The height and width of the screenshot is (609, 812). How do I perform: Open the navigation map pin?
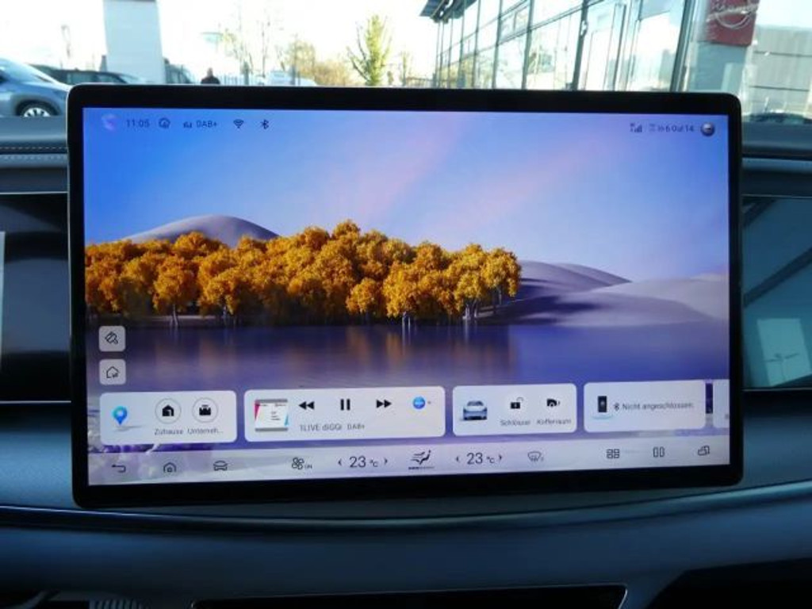(120, 416)
